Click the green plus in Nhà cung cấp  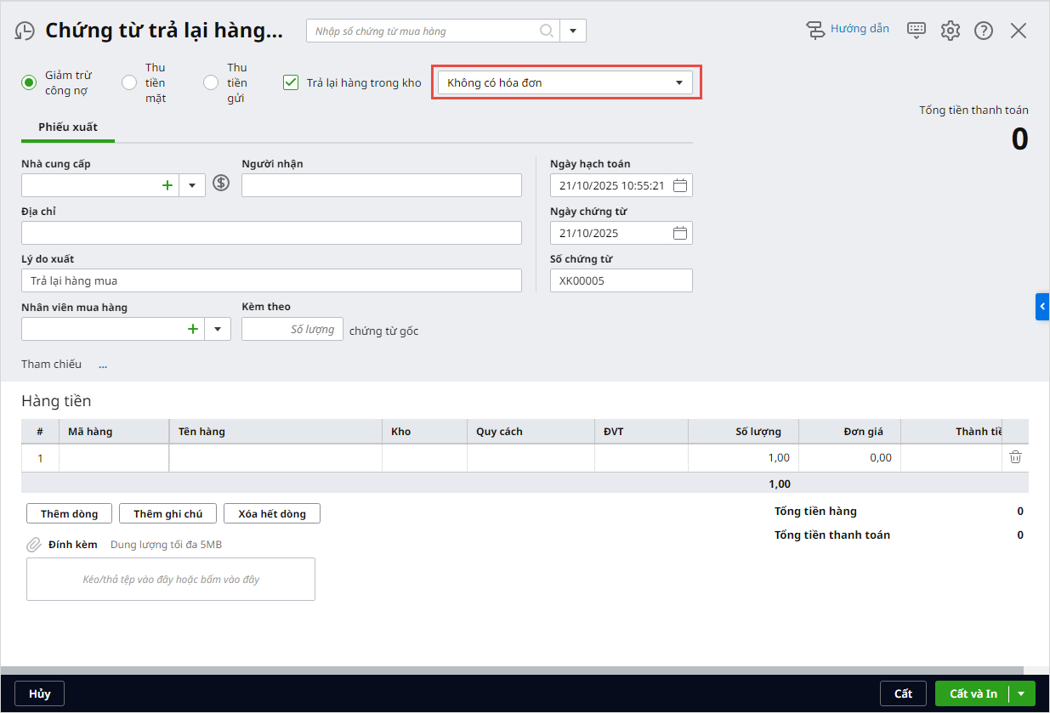pos(167,184)
